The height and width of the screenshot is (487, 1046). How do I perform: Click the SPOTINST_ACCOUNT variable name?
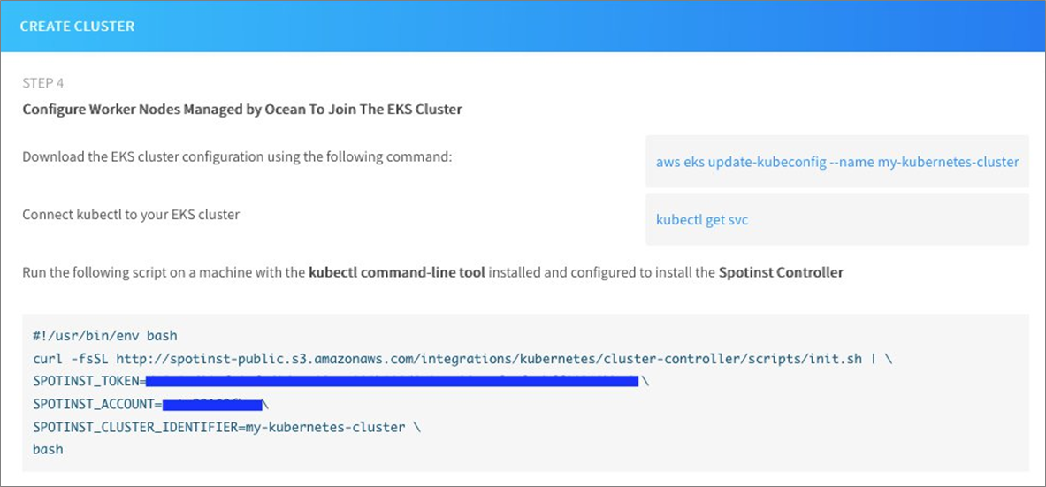coord(93,405)
